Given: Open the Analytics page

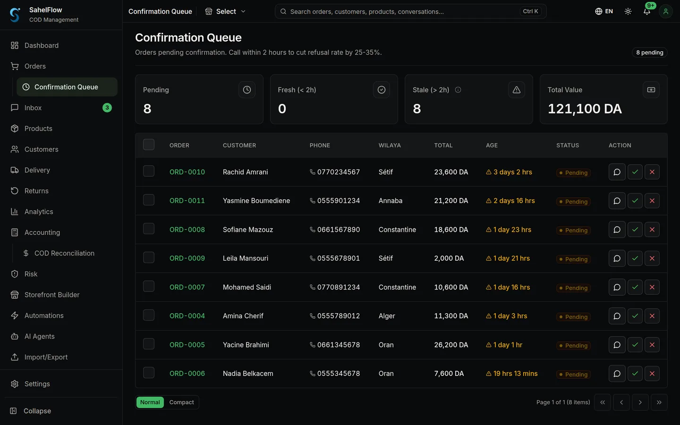Looking at the screenshot, I should tap(61, 212).
